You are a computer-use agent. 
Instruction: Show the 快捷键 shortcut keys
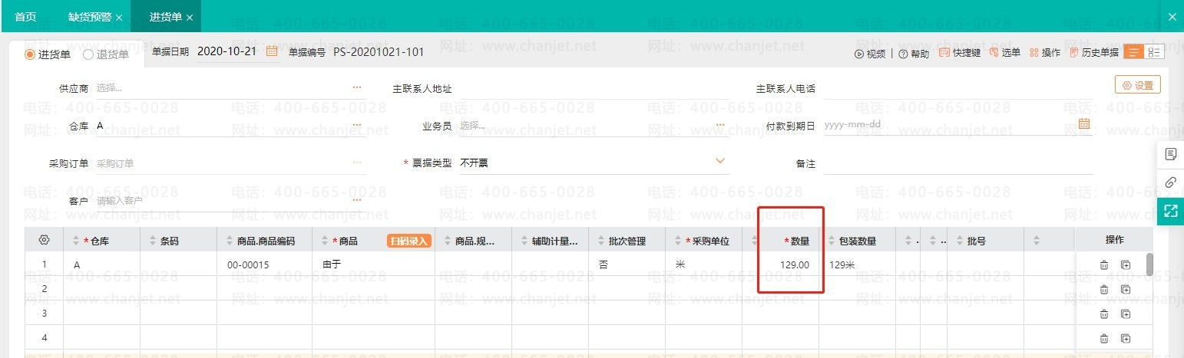click(960, 53)
